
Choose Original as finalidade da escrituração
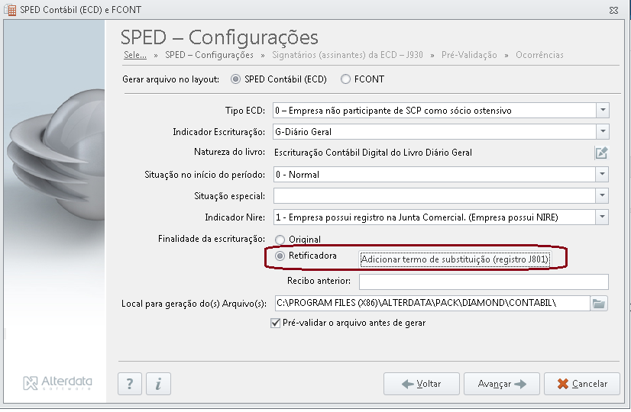pos(280,240)
